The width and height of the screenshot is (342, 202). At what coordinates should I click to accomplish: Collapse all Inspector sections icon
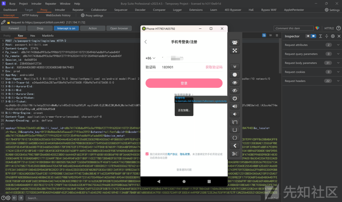pos(326,36)
